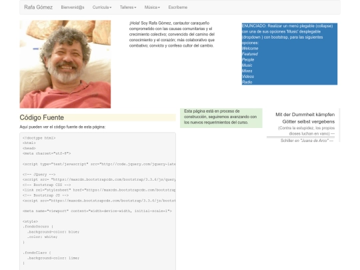Viewport: 360px width, 270px height.
Task: Click the '<!doctype html>' code line
Action: tap(39, 138)
